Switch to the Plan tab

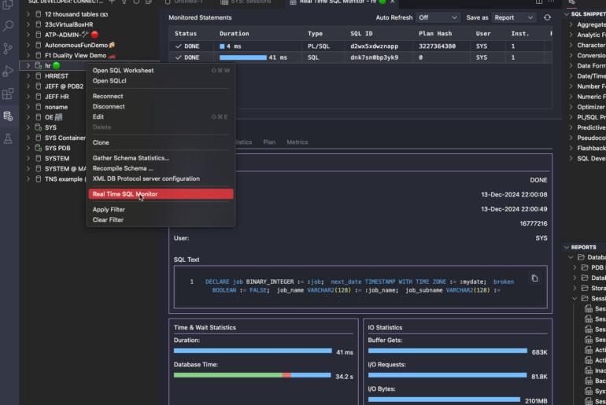[269, 142]
